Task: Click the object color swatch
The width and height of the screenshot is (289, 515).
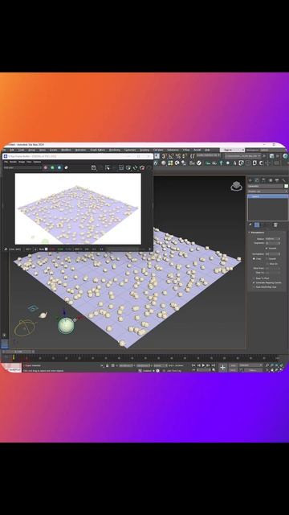Action: coord(286,186)
